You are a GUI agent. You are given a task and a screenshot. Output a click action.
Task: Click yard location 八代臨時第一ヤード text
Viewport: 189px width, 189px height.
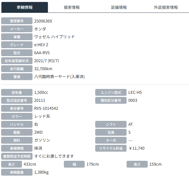pyautogui.click(x=59, y=77)
